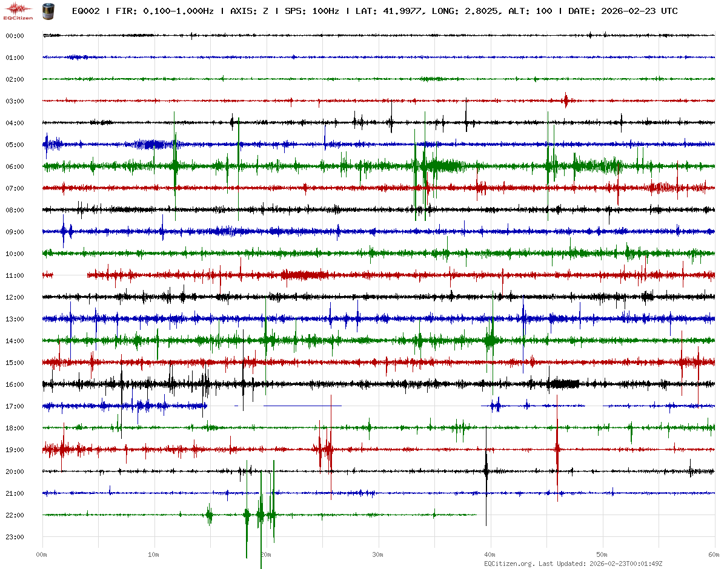Click the 30m time axis tick label
The width and height of the screenshot is (727, 569).
coord(378,554)
